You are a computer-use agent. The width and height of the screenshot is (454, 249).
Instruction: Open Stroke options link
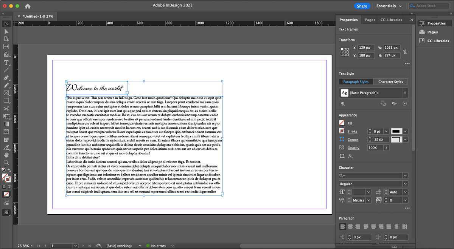[x=353, y=132]
